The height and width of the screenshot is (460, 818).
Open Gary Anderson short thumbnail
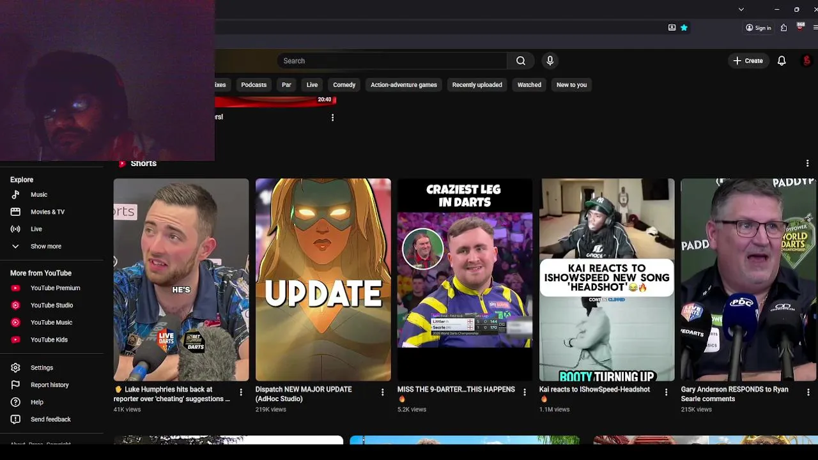coord(748,279)
